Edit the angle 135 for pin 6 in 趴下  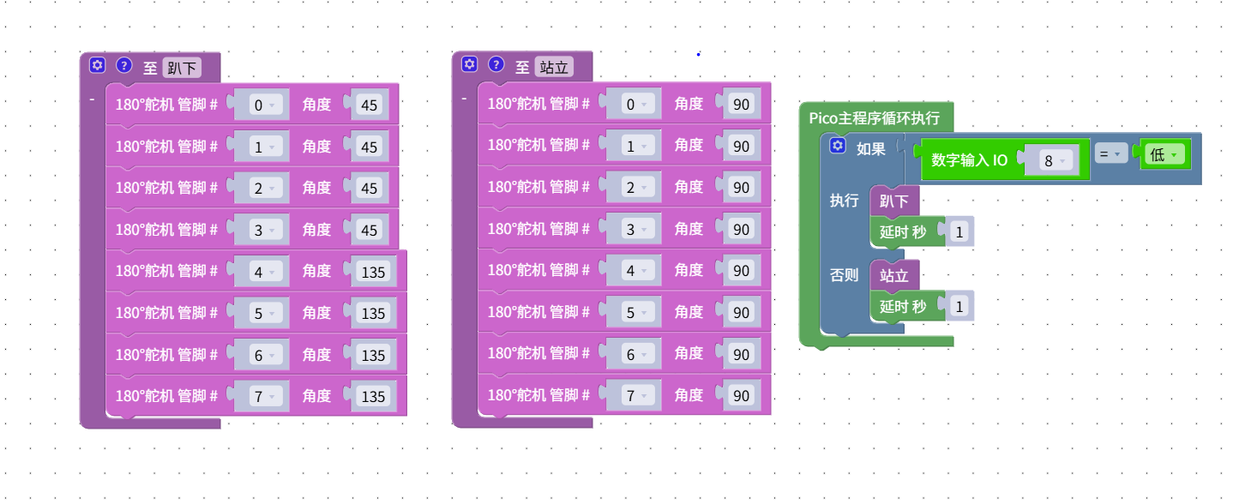point(373,355)
